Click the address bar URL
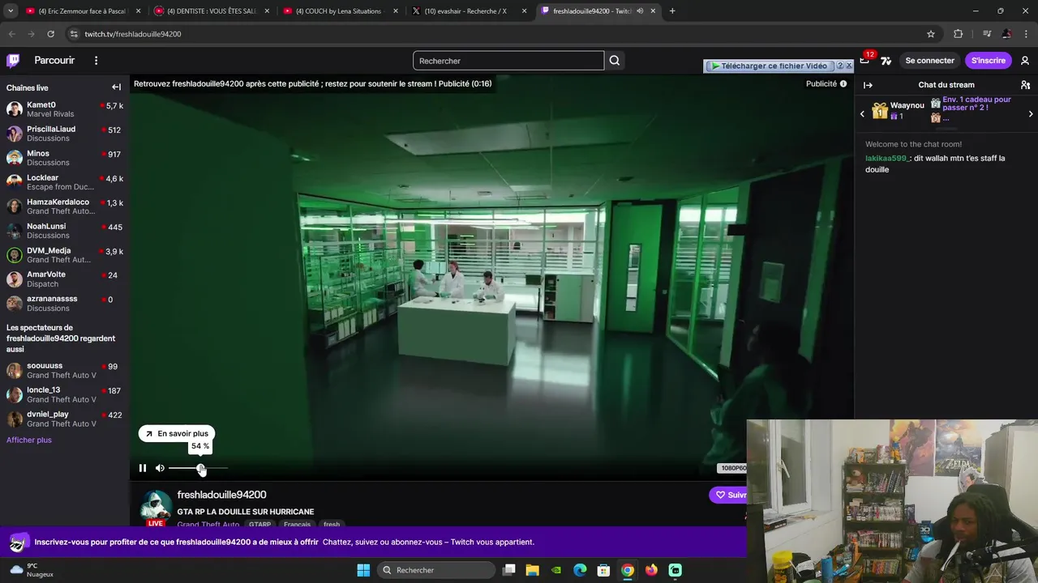Viewport: 1038px width, 583px height. click(133, 34)
